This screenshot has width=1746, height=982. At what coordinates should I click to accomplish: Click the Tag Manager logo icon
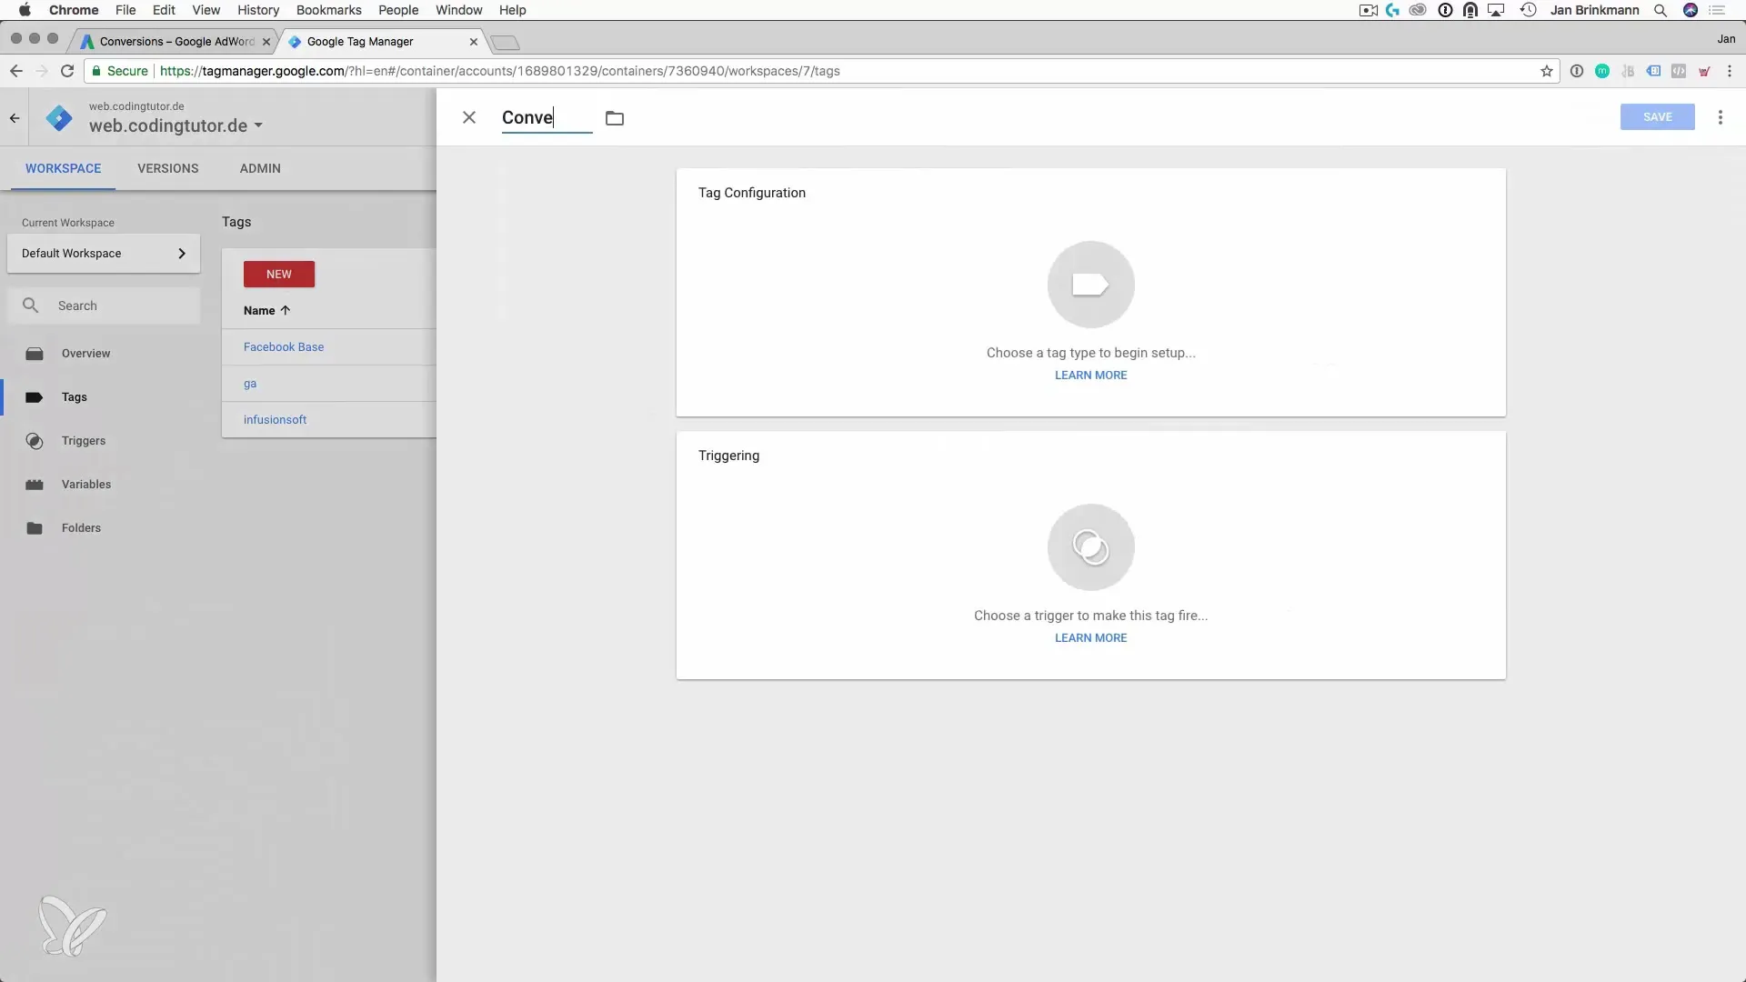pos(59,118)
